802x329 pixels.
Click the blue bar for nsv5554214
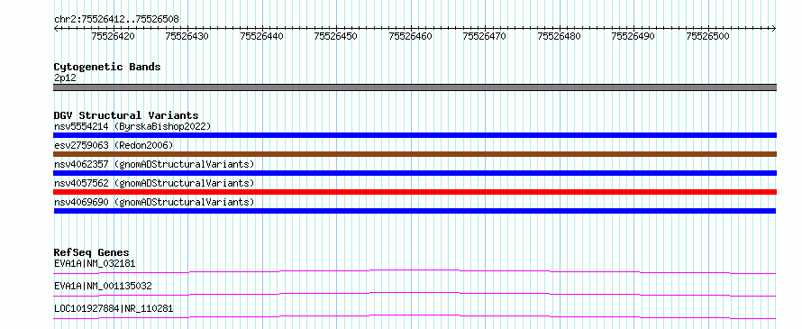pos(415,135)
